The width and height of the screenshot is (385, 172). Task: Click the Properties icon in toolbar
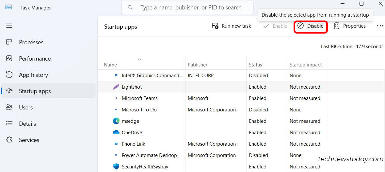point(337,26)
